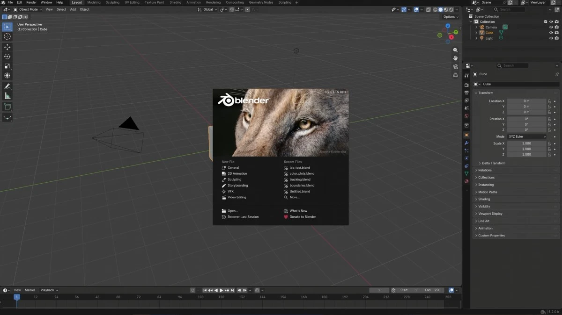Open the Render menu
Screen dimensions: 562x315
point(31,2)
